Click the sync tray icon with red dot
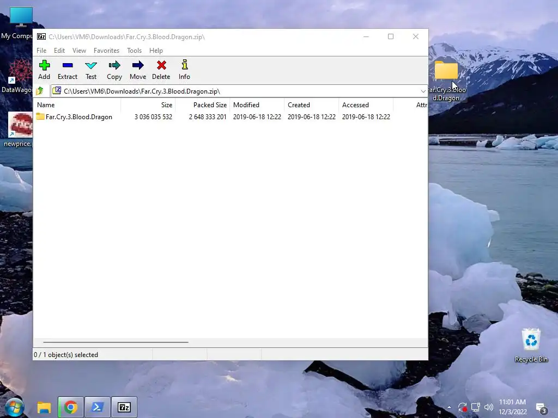This screenshot has width=558, height=418. pos(462,407)
